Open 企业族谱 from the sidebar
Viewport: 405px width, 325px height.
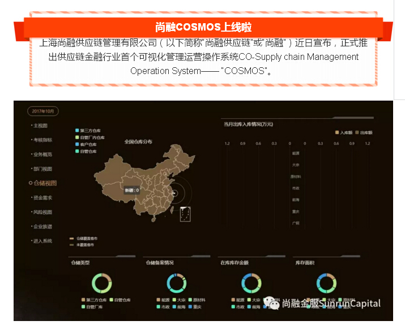42,227
